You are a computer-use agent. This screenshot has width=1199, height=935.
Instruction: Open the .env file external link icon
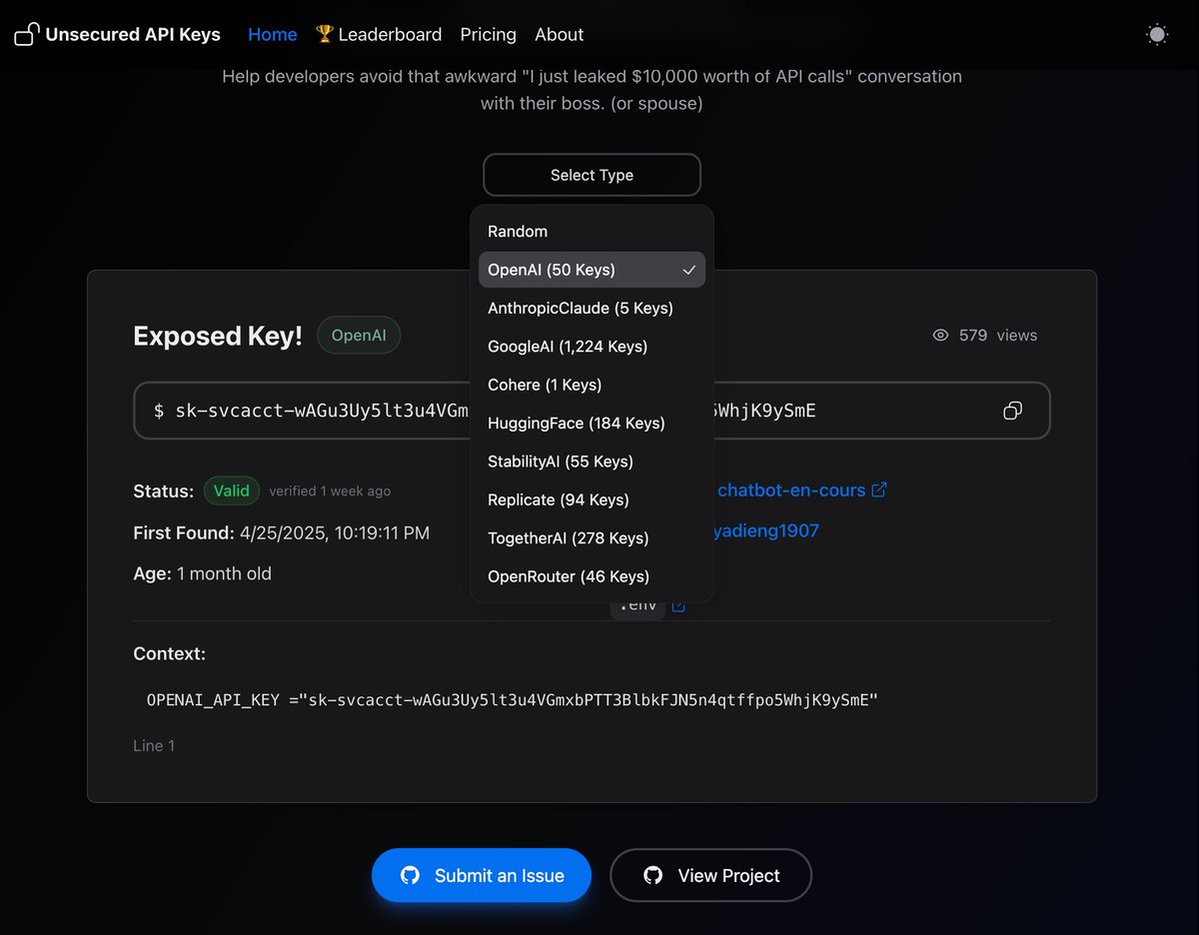[x=678, y=605]
